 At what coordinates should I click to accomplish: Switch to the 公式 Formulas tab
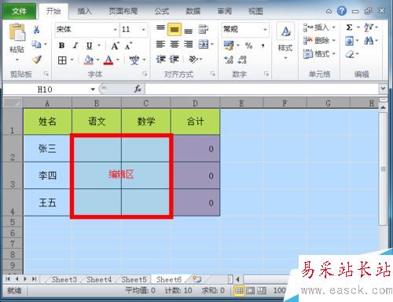[x=162, y=11]
